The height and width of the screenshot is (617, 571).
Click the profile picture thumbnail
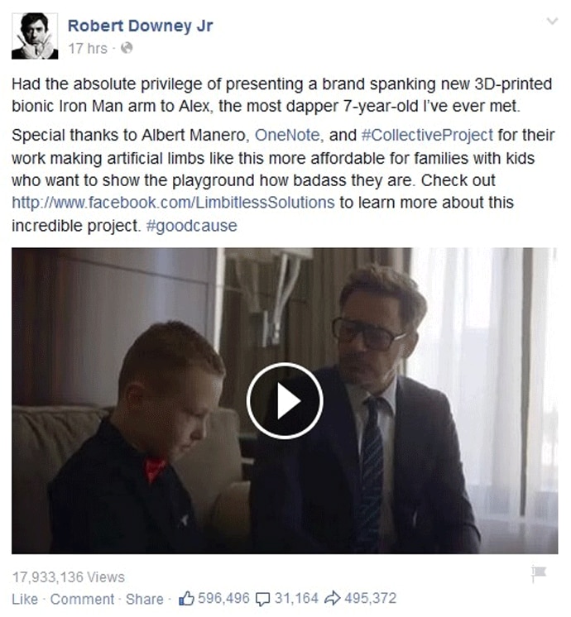point(35,36)
